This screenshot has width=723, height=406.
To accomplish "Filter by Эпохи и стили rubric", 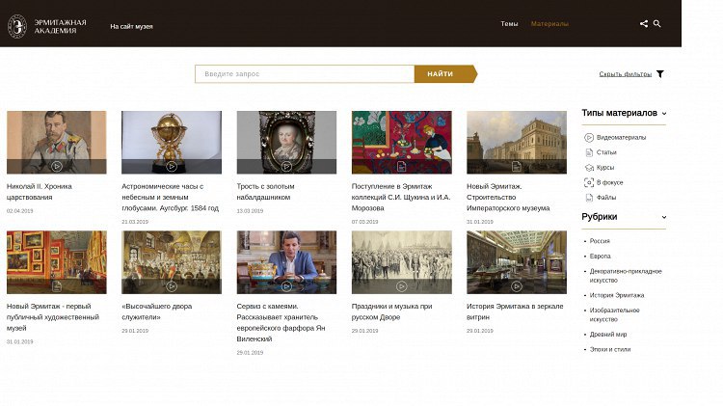I will pyautogui.click(x=610, y=350).
